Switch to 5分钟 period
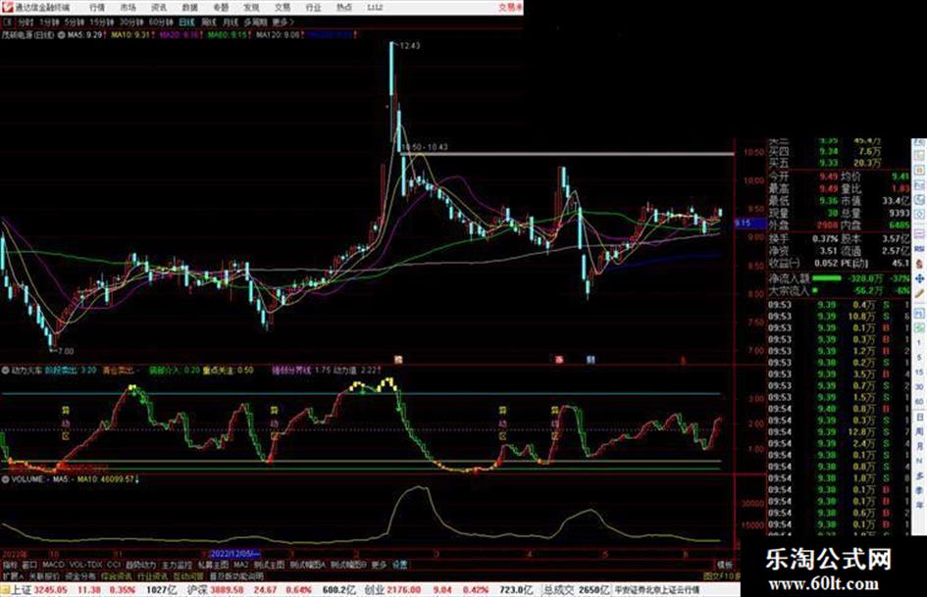Screen dimensions: 927x597 pos(74,23)
